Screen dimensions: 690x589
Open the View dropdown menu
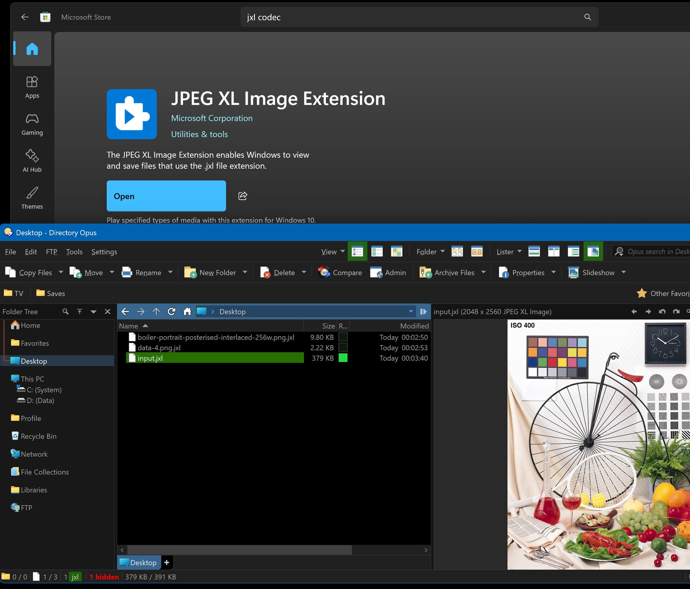point(333,252)
